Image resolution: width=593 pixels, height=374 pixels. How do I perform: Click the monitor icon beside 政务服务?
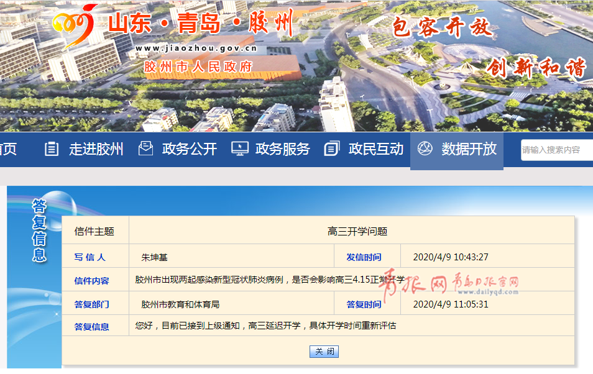point(240,149)
